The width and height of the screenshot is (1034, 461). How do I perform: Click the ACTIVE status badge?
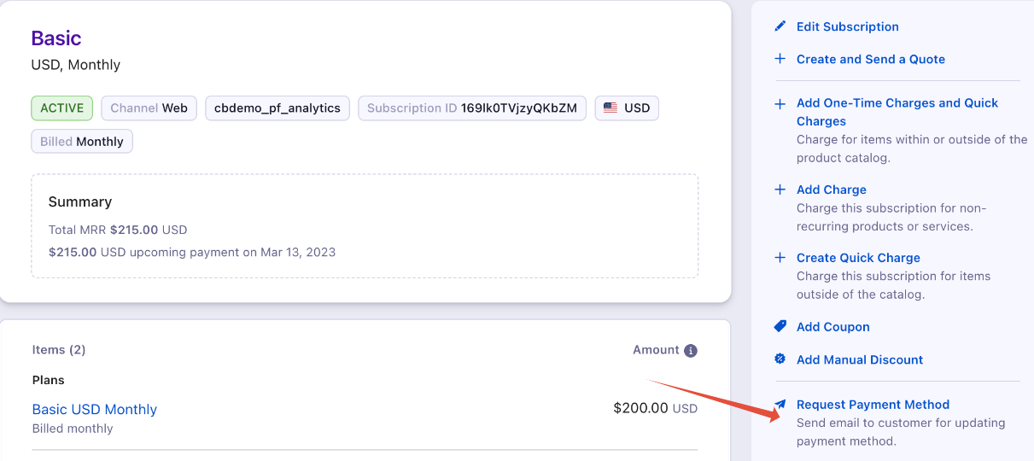click(62, 108)
